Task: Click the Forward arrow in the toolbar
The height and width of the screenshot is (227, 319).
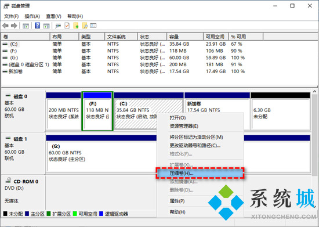Action: [14, 26]
